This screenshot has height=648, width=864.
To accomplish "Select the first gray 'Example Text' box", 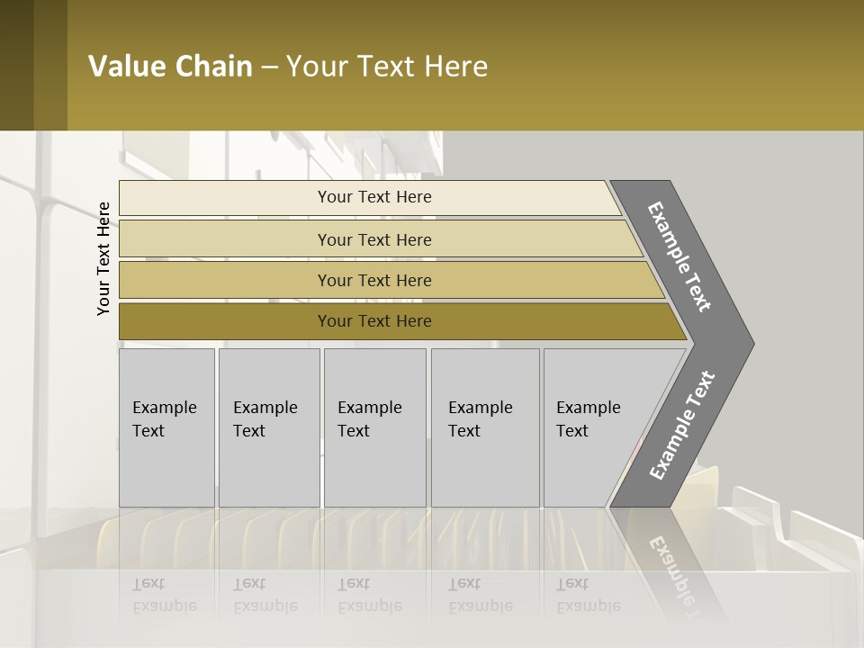I will (x=166, y=427).
